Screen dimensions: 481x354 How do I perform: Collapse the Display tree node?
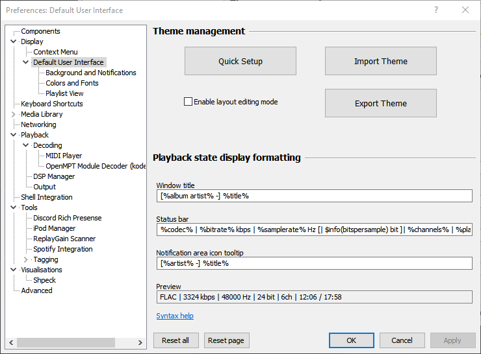(x=14, y=41)
